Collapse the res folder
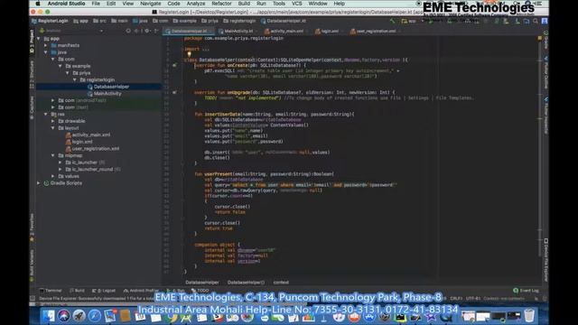This screenshot has width=578, height=325. pyautogui.click(x=46, y=115)
